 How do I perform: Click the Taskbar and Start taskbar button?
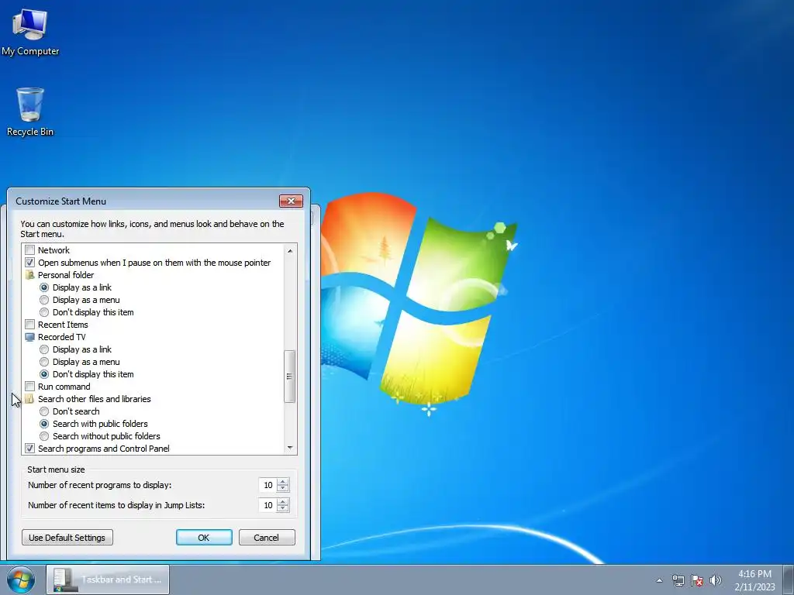tap(108, 580)
